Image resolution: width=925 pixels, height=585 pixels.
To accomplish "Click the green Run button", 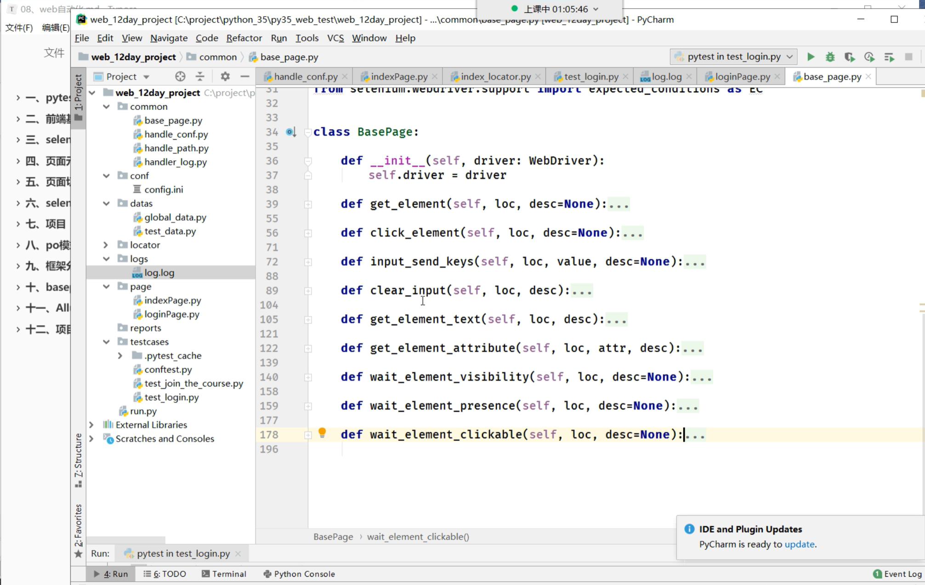I will point(811,57).
